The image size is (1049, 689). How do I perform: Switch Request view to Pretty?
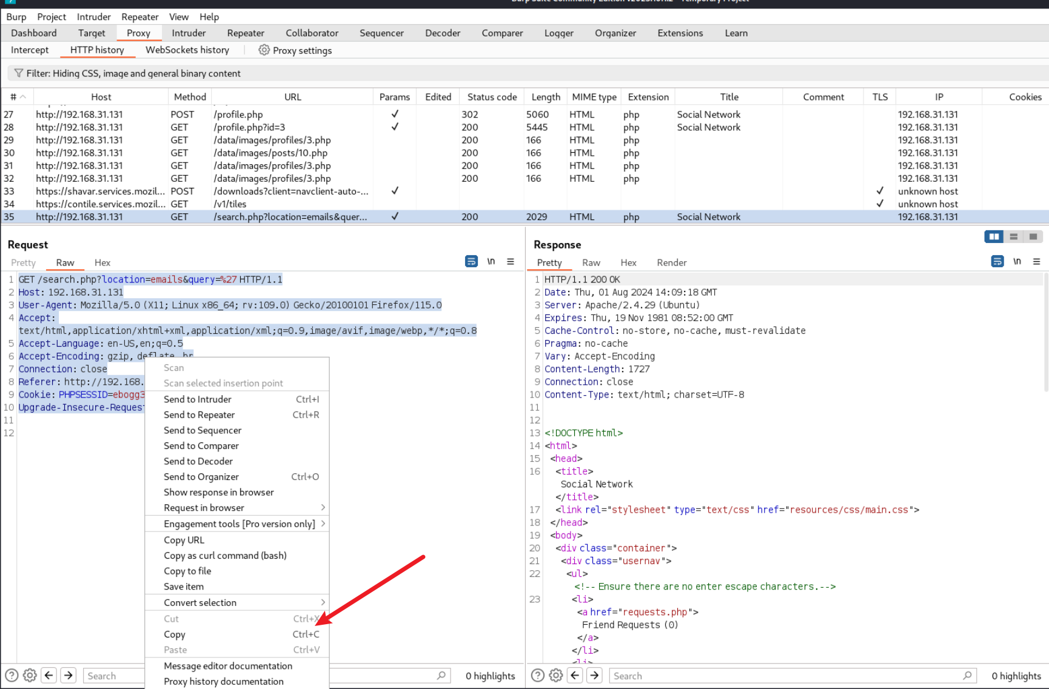(24, 262)
